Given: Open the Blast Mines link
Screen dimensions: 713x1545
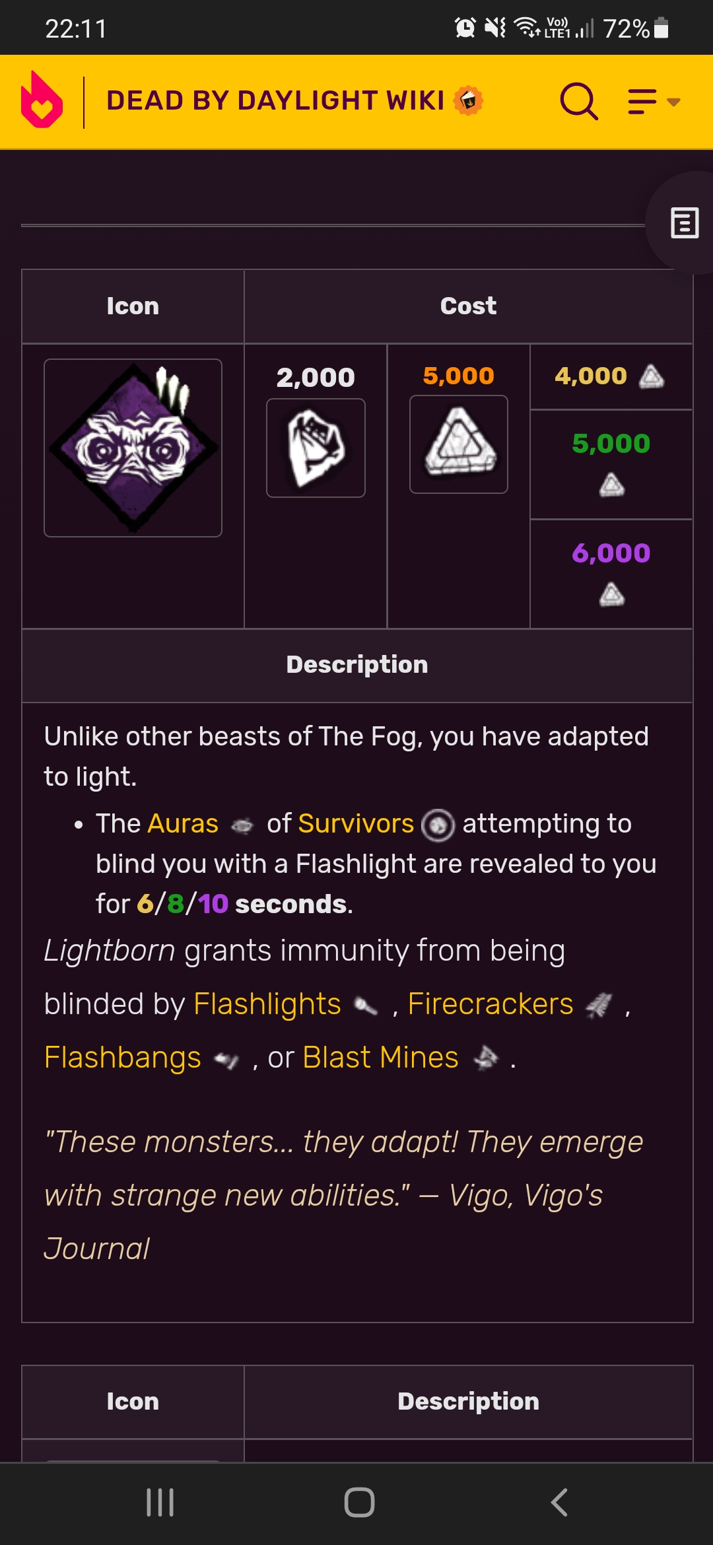Looking at the screenshot, I should coord(380,1057).
